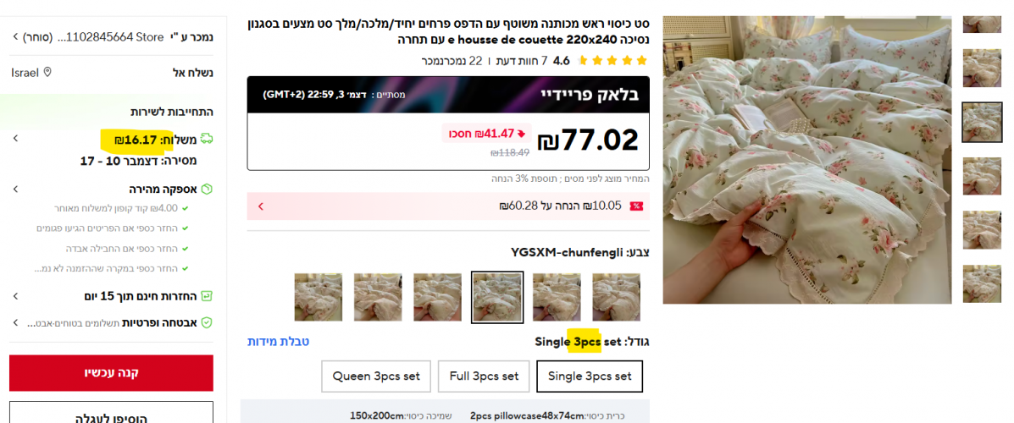
Task: Select the Single 3pcs set size
Action: (589, 376)
